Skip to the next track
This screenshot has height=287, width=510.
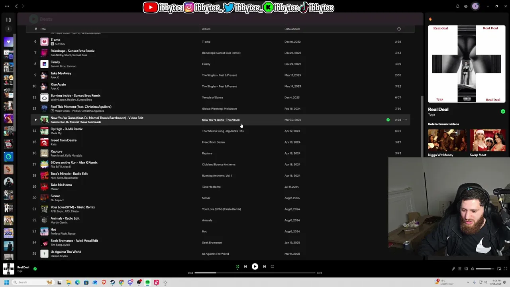265,267
